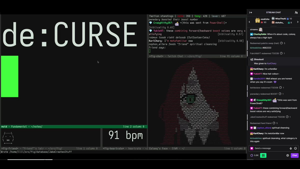
Task: Send message with the Chat button
Action: pos(294,155)
